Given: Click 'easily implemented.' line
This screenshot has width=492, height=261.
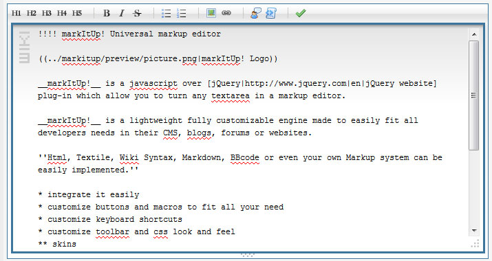Looking at the screenshot, I should [x=88, y=170].
